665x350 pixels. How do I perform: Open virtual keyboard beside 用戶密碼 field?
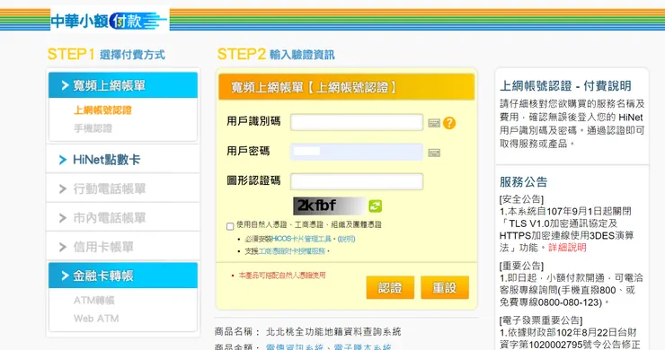coord(434,153)
